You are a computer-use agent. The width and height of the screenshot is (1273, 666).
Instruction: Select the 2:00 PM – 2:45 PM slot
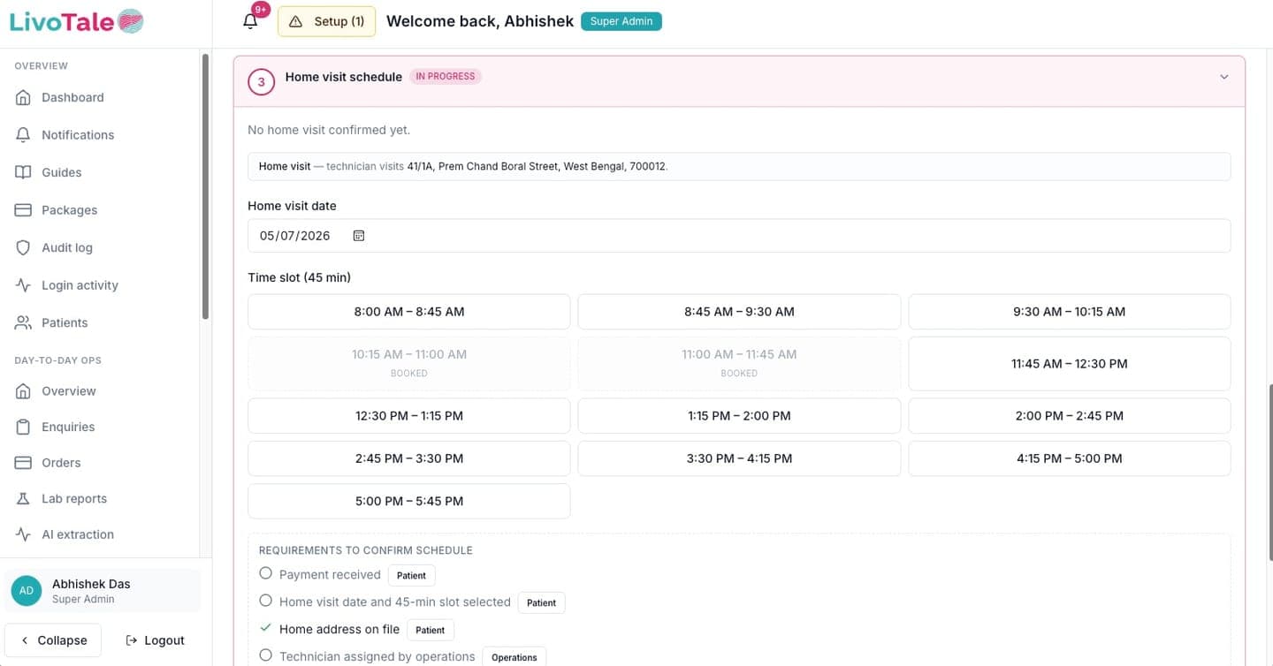click(1070, 416)
